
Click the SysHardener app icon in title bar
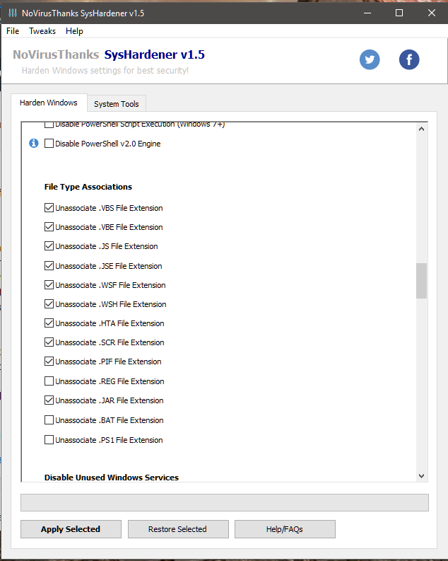12,13
